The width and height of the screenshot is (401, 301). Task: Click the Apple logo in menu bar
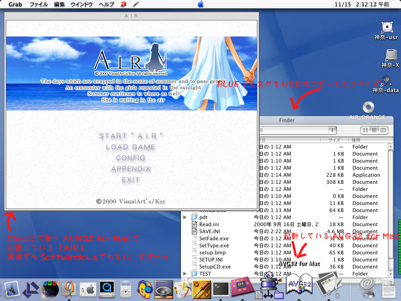(200, 4)
